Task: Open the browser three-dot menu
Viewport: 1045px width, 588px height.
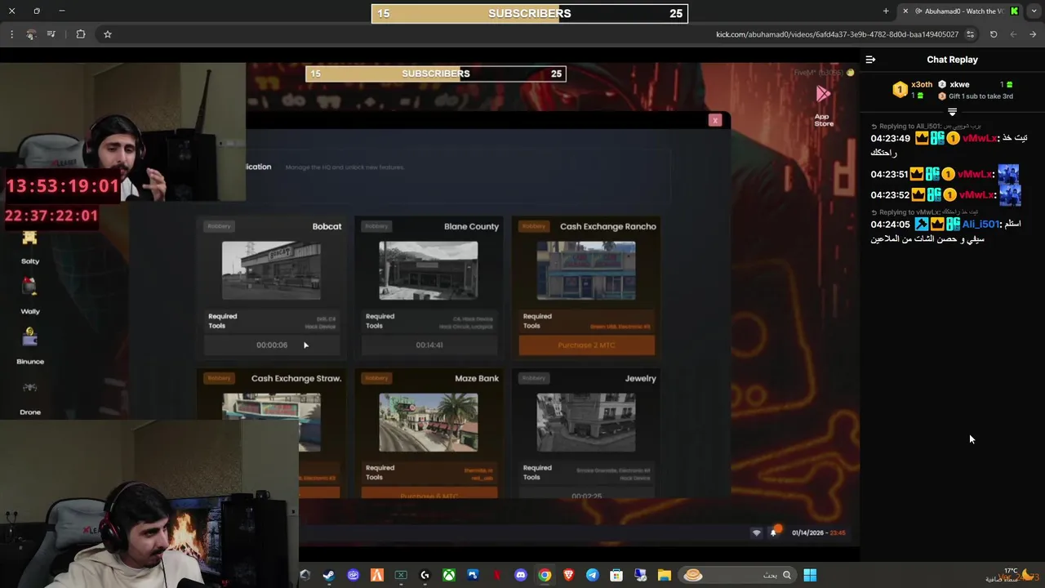Action: pyautogui.click(x=11, y=34)
